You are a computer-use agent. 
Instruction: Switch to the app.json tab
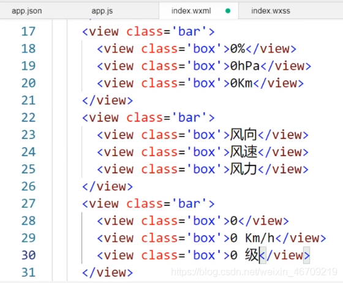point(27,10)
